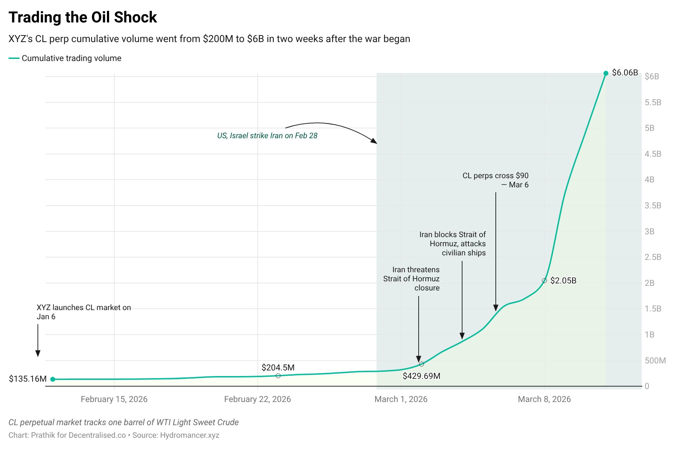Viewport: 676px width, 449px height.
Task: Click the hollow marker under $204.5M
Action: (x=278, y=376)
